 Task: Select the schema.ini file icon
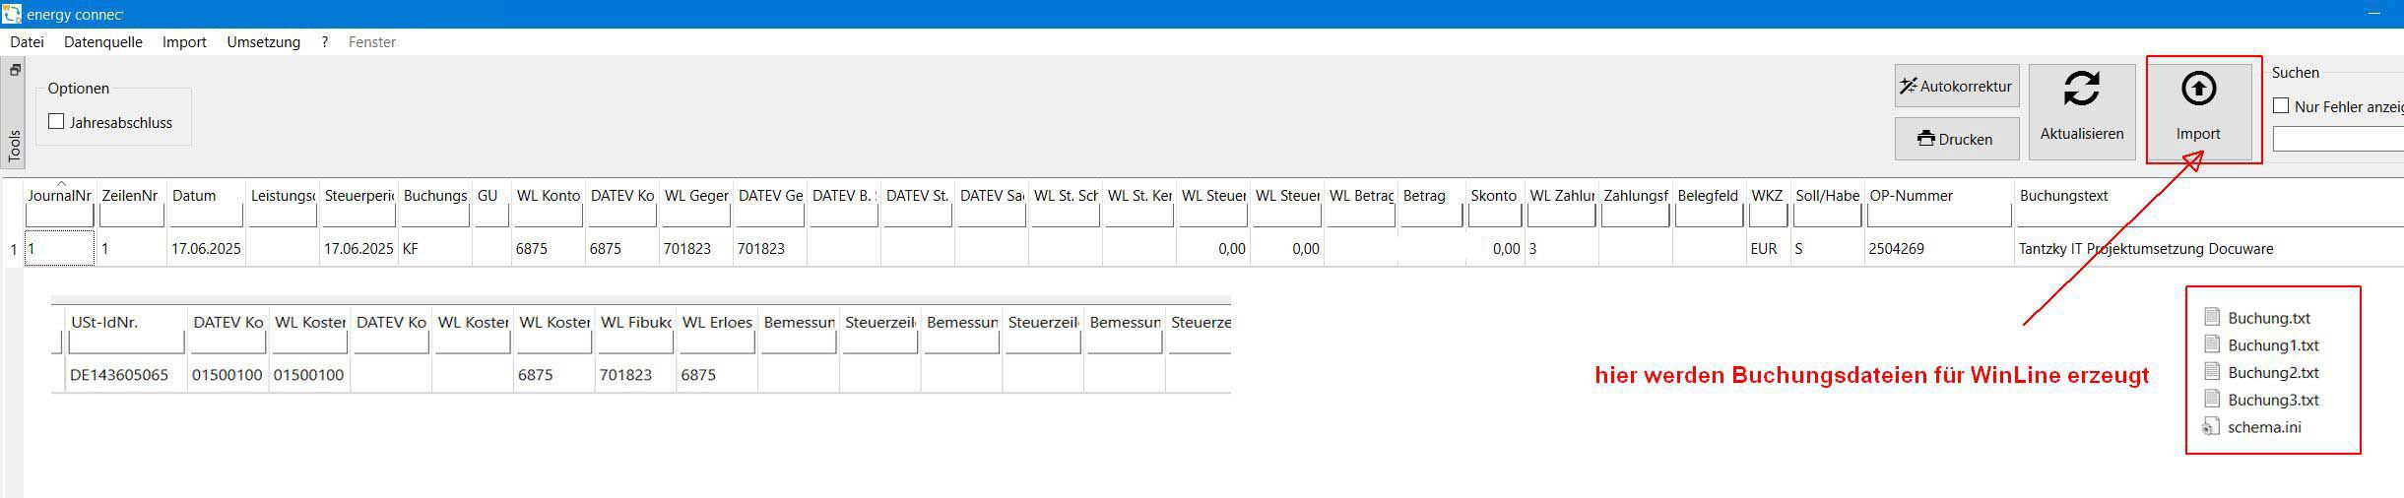[x=2212, y=427]
